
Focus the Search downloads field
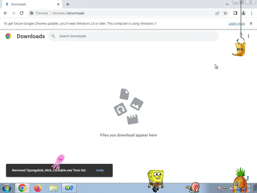[x=134, y=36]
